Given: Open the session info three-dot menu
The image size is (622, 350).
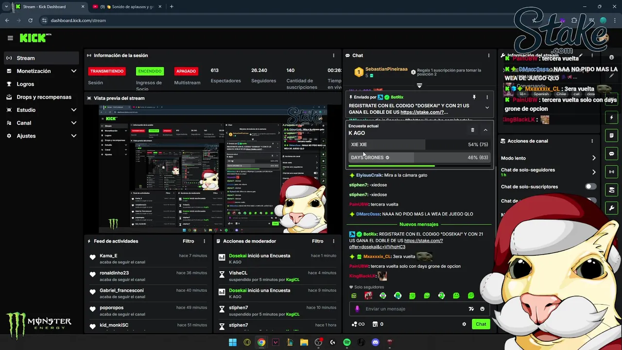Looking at the screenshot, I should 333,55.
